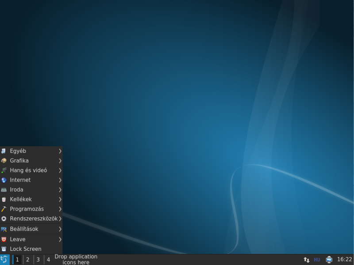Click the Grafika palette icon

point(4,161)
